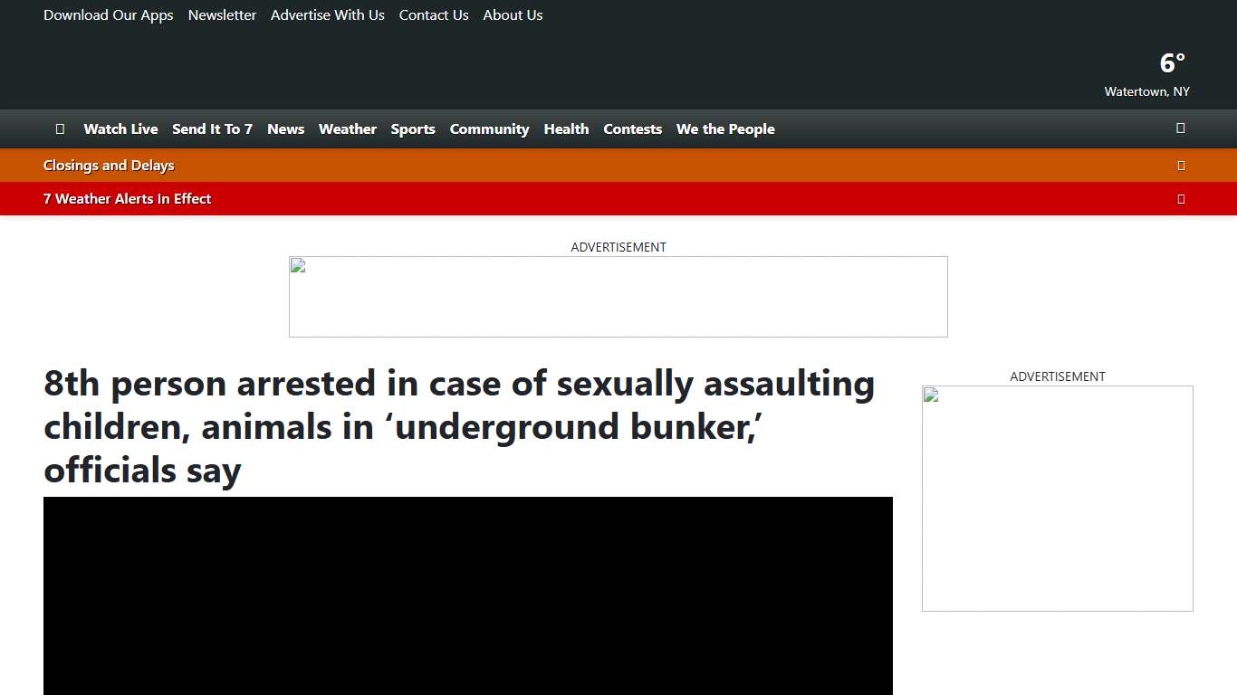Viewport: 1237px width, 695px height.
Task: Select the Sports menu item
Action: (413, 129)
